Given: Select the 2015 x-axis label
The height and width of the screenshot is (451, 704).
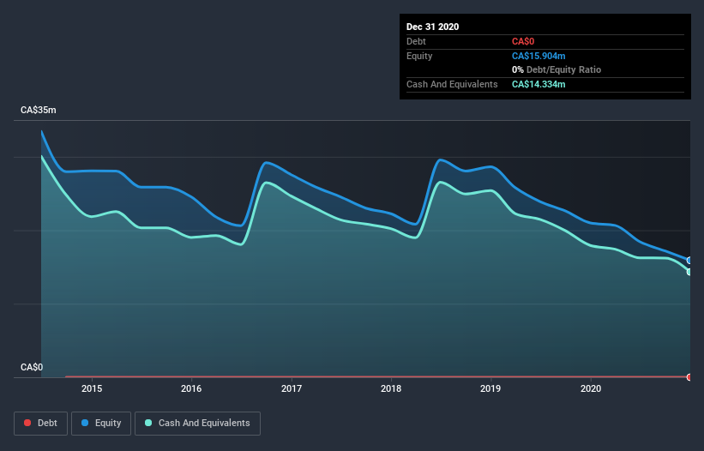Looking at the screenshot, I should click(x=92, y=388).
